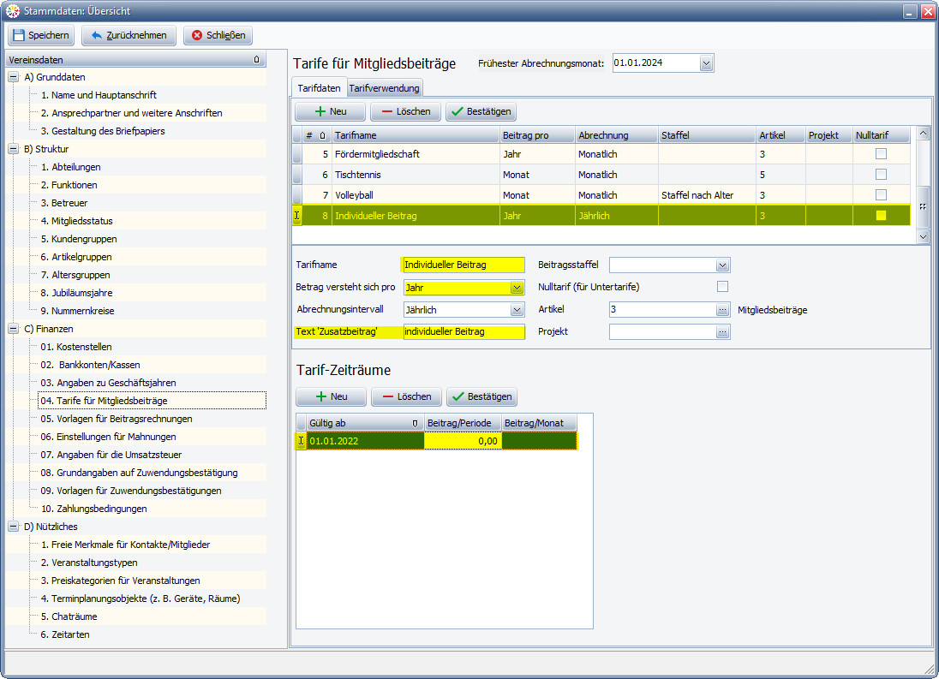
Task: Click the Artikel number input field
Action: (x=662, y=310)
